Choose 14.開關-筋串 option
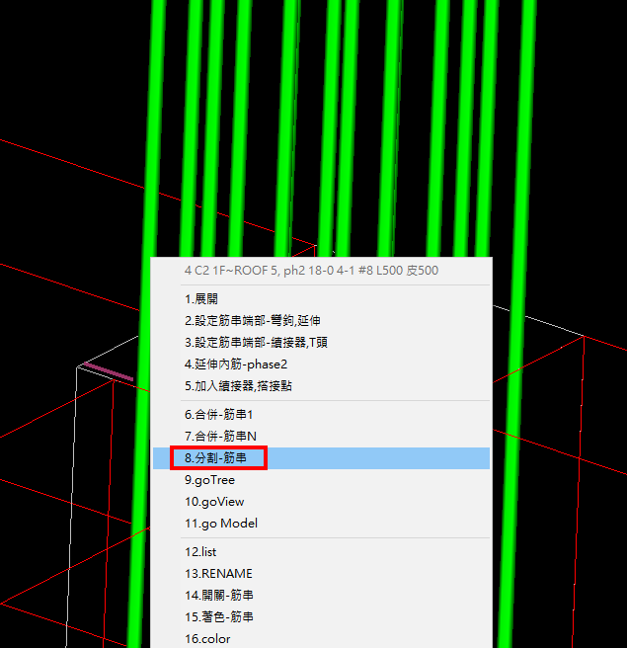 (321, 596)
